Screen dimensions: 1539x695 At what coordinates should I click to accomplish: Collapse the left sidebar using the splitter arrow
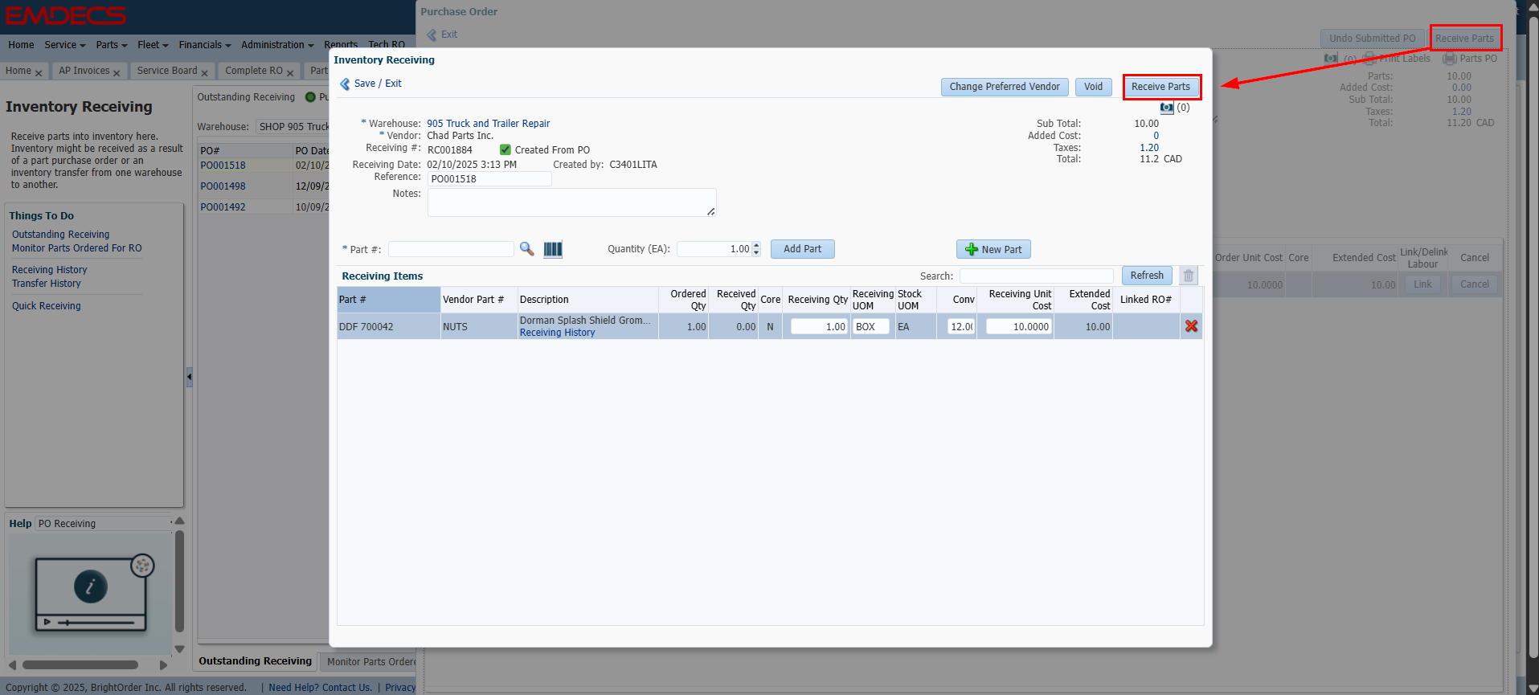click(x=190, y=376)
